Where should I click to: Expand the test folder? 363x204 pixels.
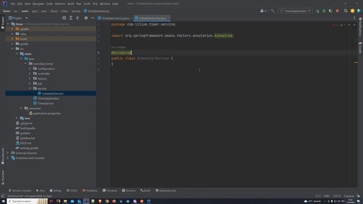click(16, 118)
